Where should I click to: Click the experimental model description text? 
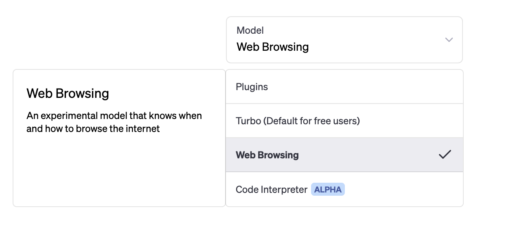114,116
